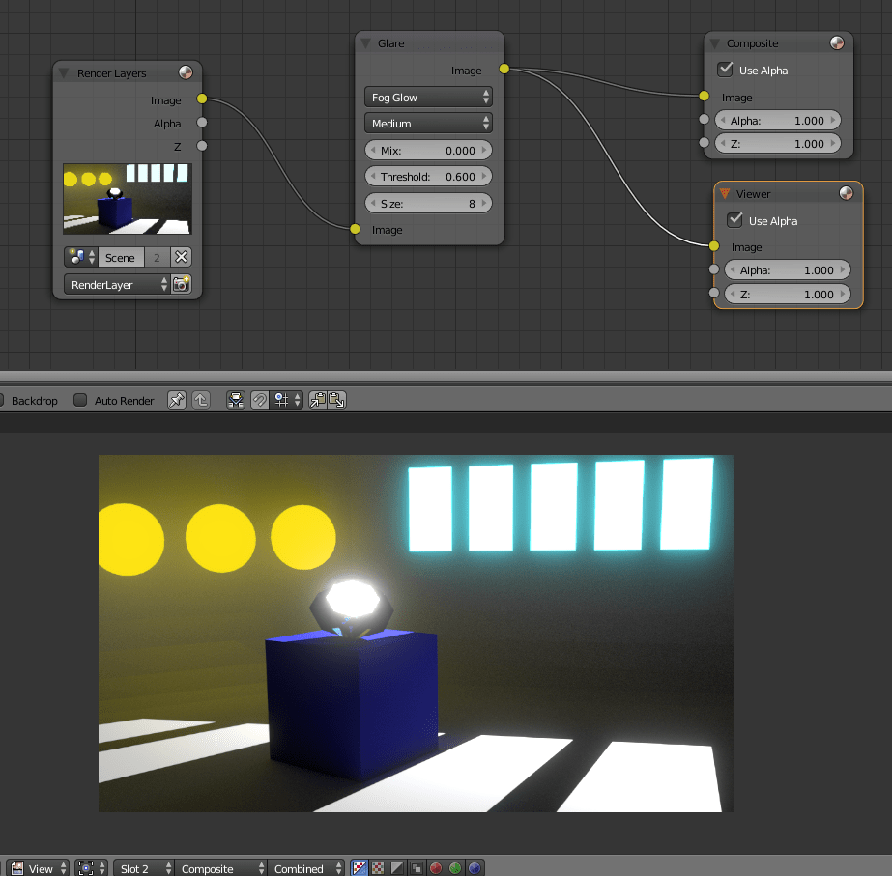The width and height of the screenshot is (892, 876).
Task: Click the go to parent node tree icon
Action: tap(201, 400)
